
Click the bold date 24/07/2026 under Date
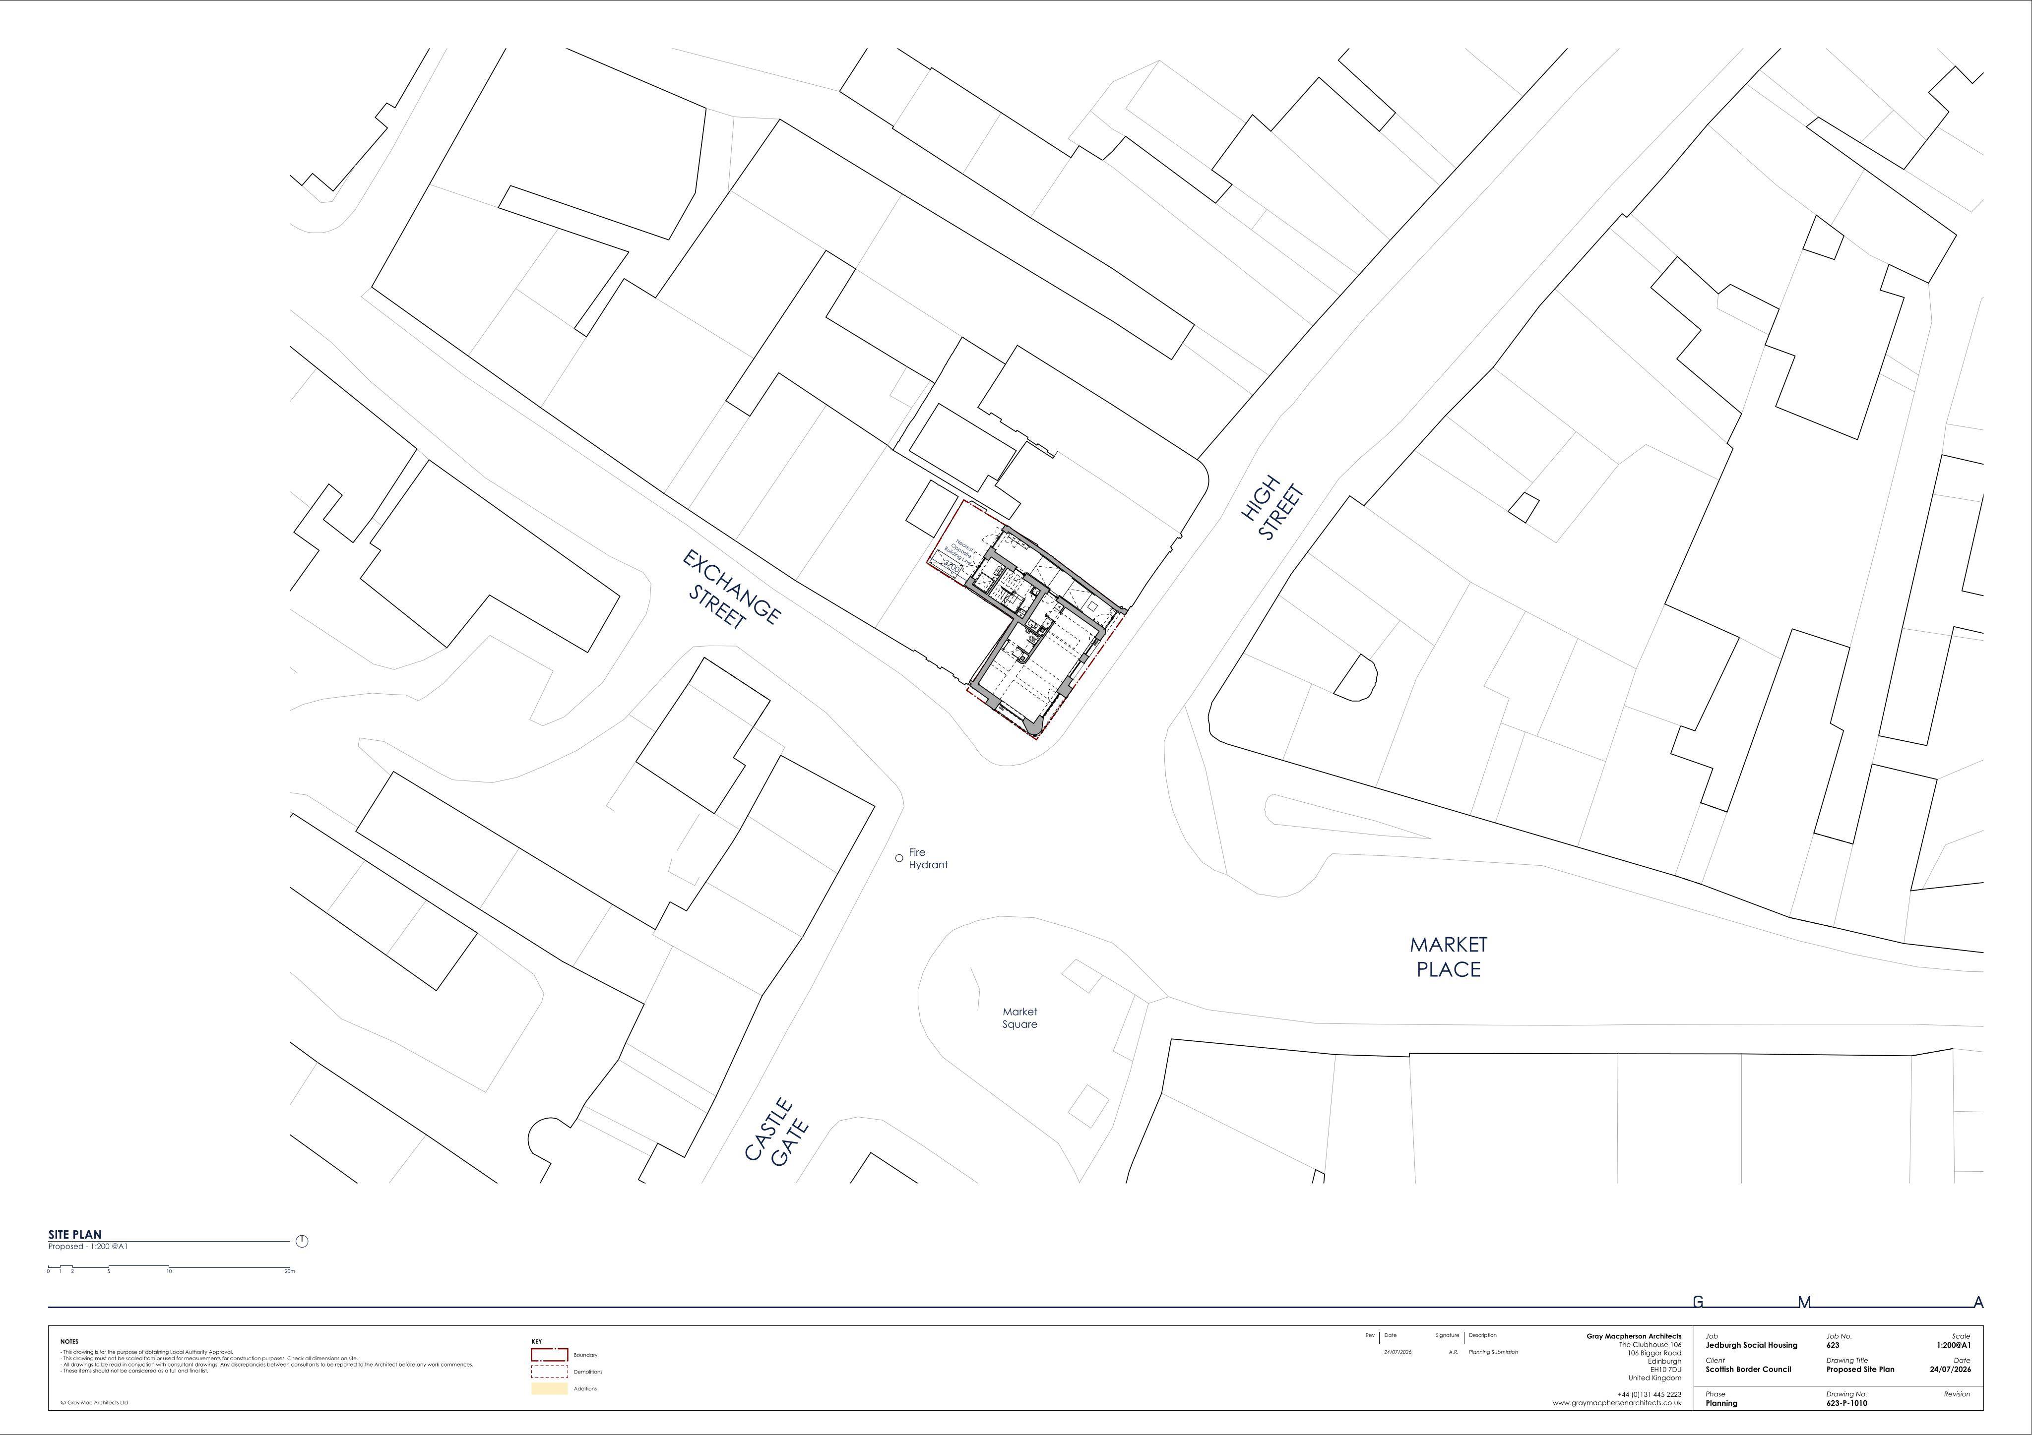click(x=1950, y=1369)
